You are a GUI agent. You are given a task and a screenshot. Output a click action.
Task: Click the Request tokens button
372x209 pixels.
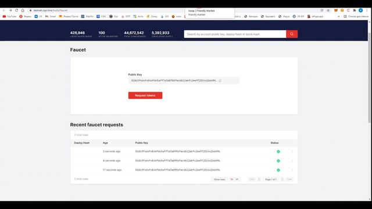[145, 95]
